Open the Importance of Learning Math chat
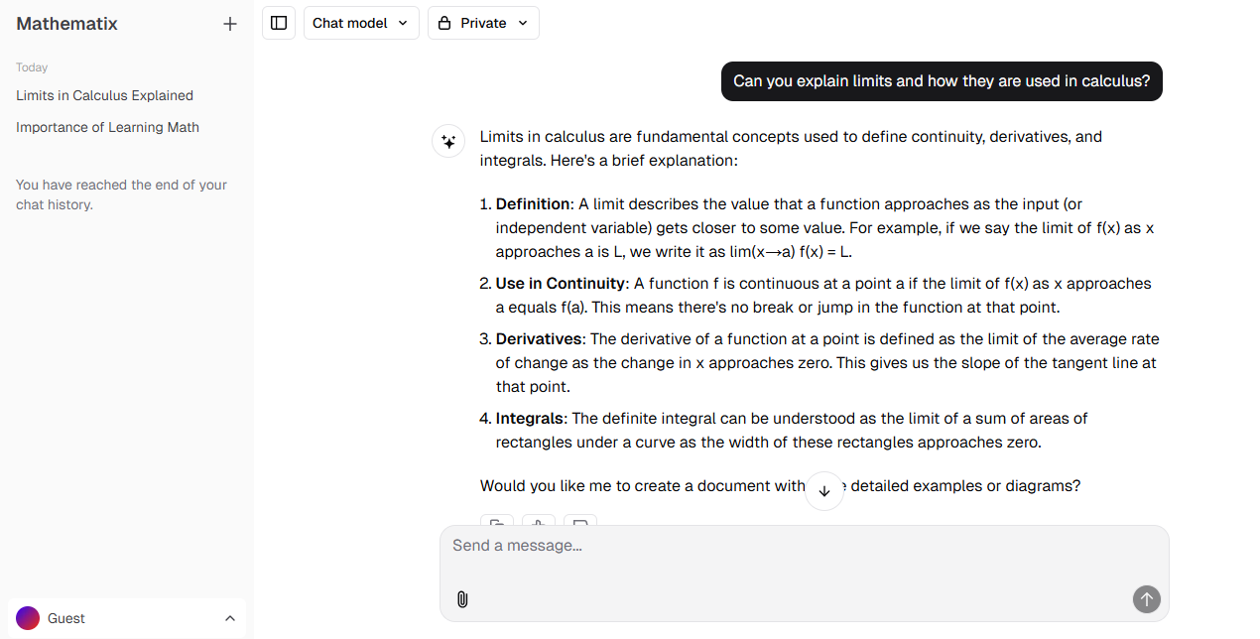This screenshot has height=639, width=1260. (107, 127)
